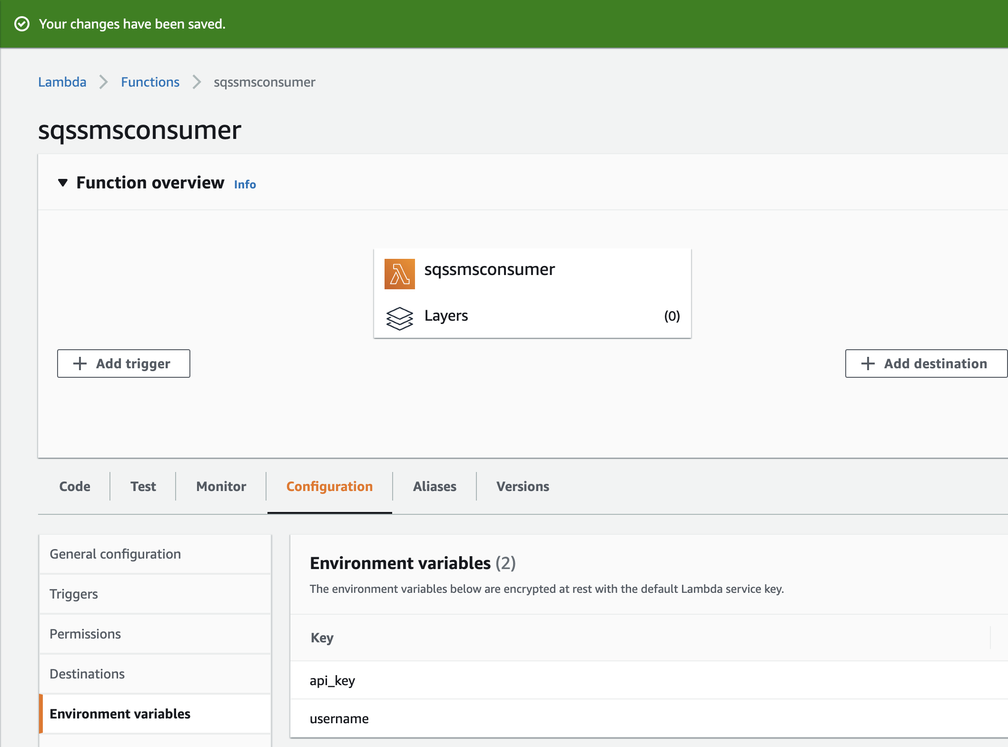Click the Key column header
Image resolution: width=1008 pixels, height=747 pixels.
pos(322,638)
